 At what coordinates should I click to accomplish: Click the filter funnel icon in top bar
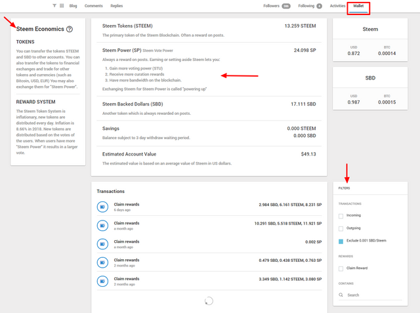[x=54, y=6]
